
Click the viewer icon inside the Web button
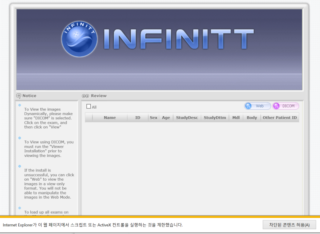(248, 106)
